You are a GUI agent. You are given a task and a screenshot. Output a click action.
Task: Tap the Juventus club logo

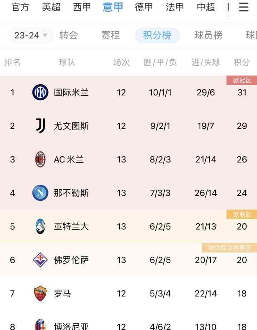40,126
